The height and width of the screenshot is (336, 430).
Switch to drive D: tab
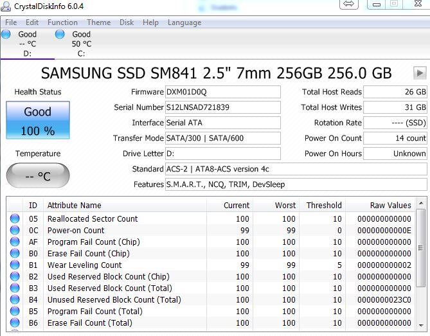(28, 44)
